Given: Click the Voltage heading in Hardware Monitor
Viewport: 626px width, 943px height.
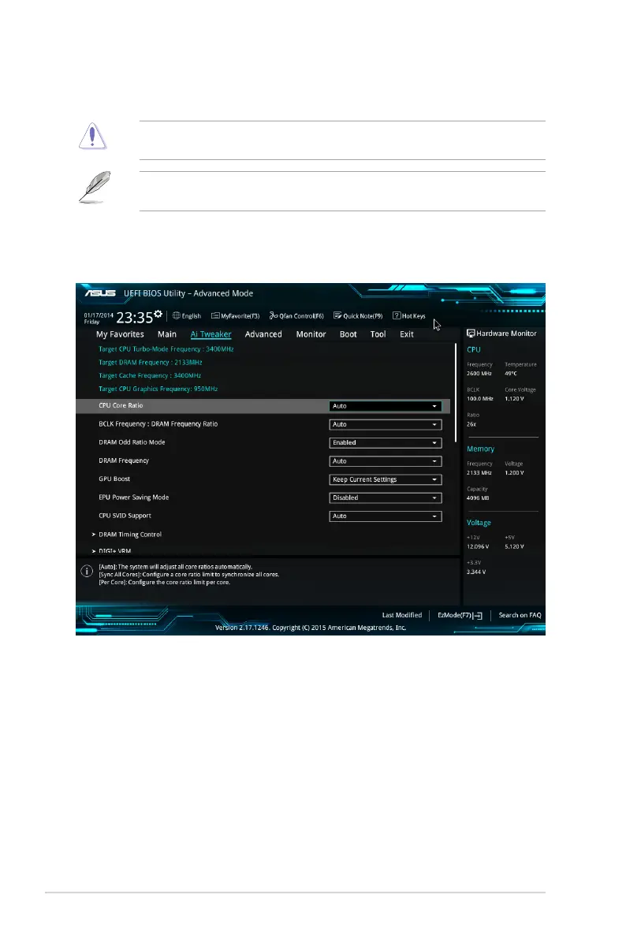Looking at the screenshot, I should [479, 523].
